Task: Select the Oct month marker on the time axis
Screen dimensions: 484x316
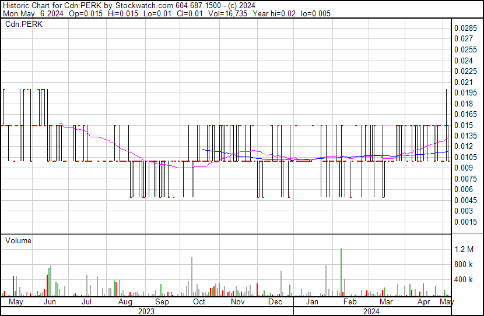Action: 199,303
